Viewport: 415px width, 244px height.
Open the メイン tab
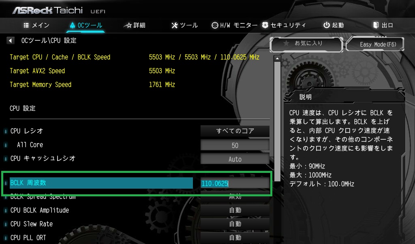click(x=36, y=25)
